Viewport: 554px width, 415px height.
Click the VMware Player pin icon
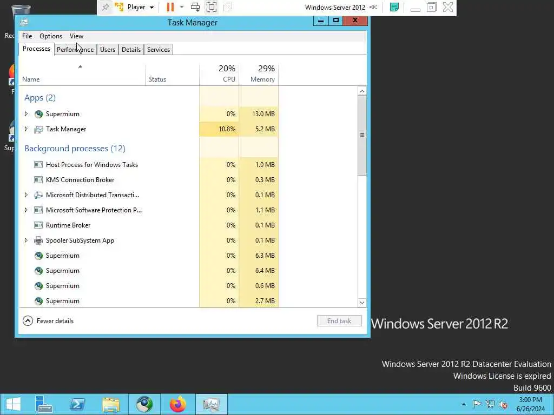point(105,8)
